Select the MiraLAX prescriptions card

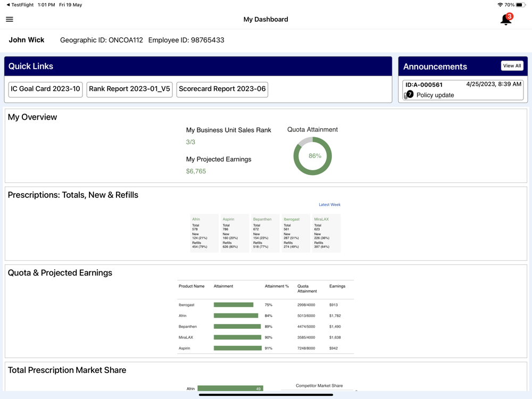tap(326, 233)
